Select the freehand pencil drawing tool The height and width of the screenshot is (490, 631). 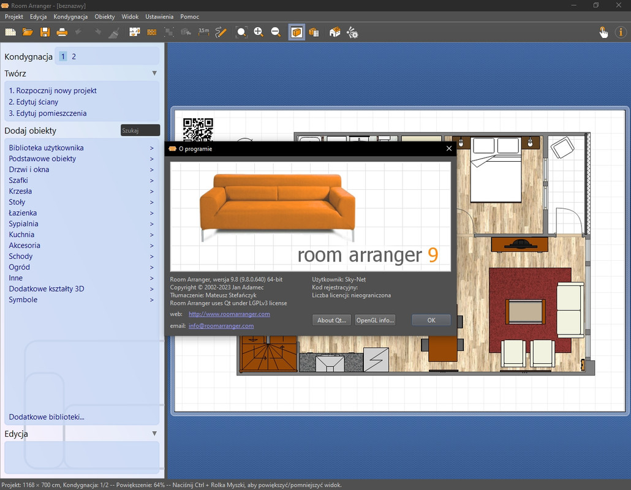(221, 32)
